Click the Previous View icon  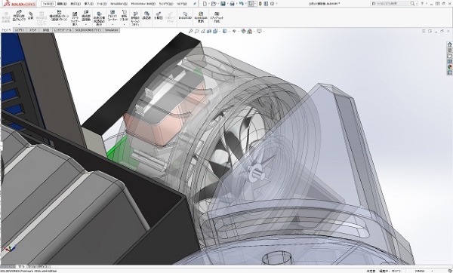click(203, 31)
